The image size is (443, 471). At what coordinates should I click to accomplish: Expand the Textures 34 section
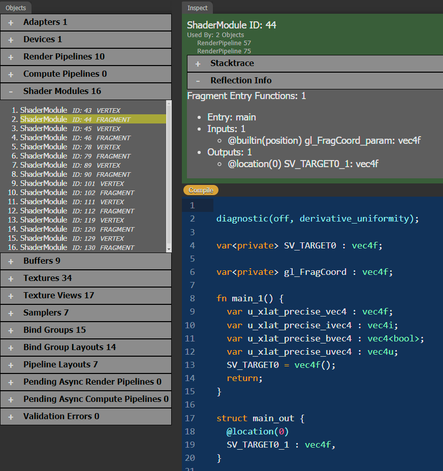click(x=86, y=278)
